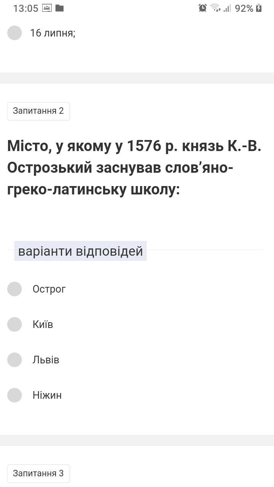The image size is (274, 487).
Task: Tap the question text about Острозький school
Action: coord(134,168)
